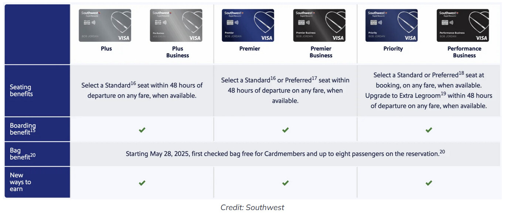Click the Boarding benefit checkmark under Plus

tap(142, 130)
